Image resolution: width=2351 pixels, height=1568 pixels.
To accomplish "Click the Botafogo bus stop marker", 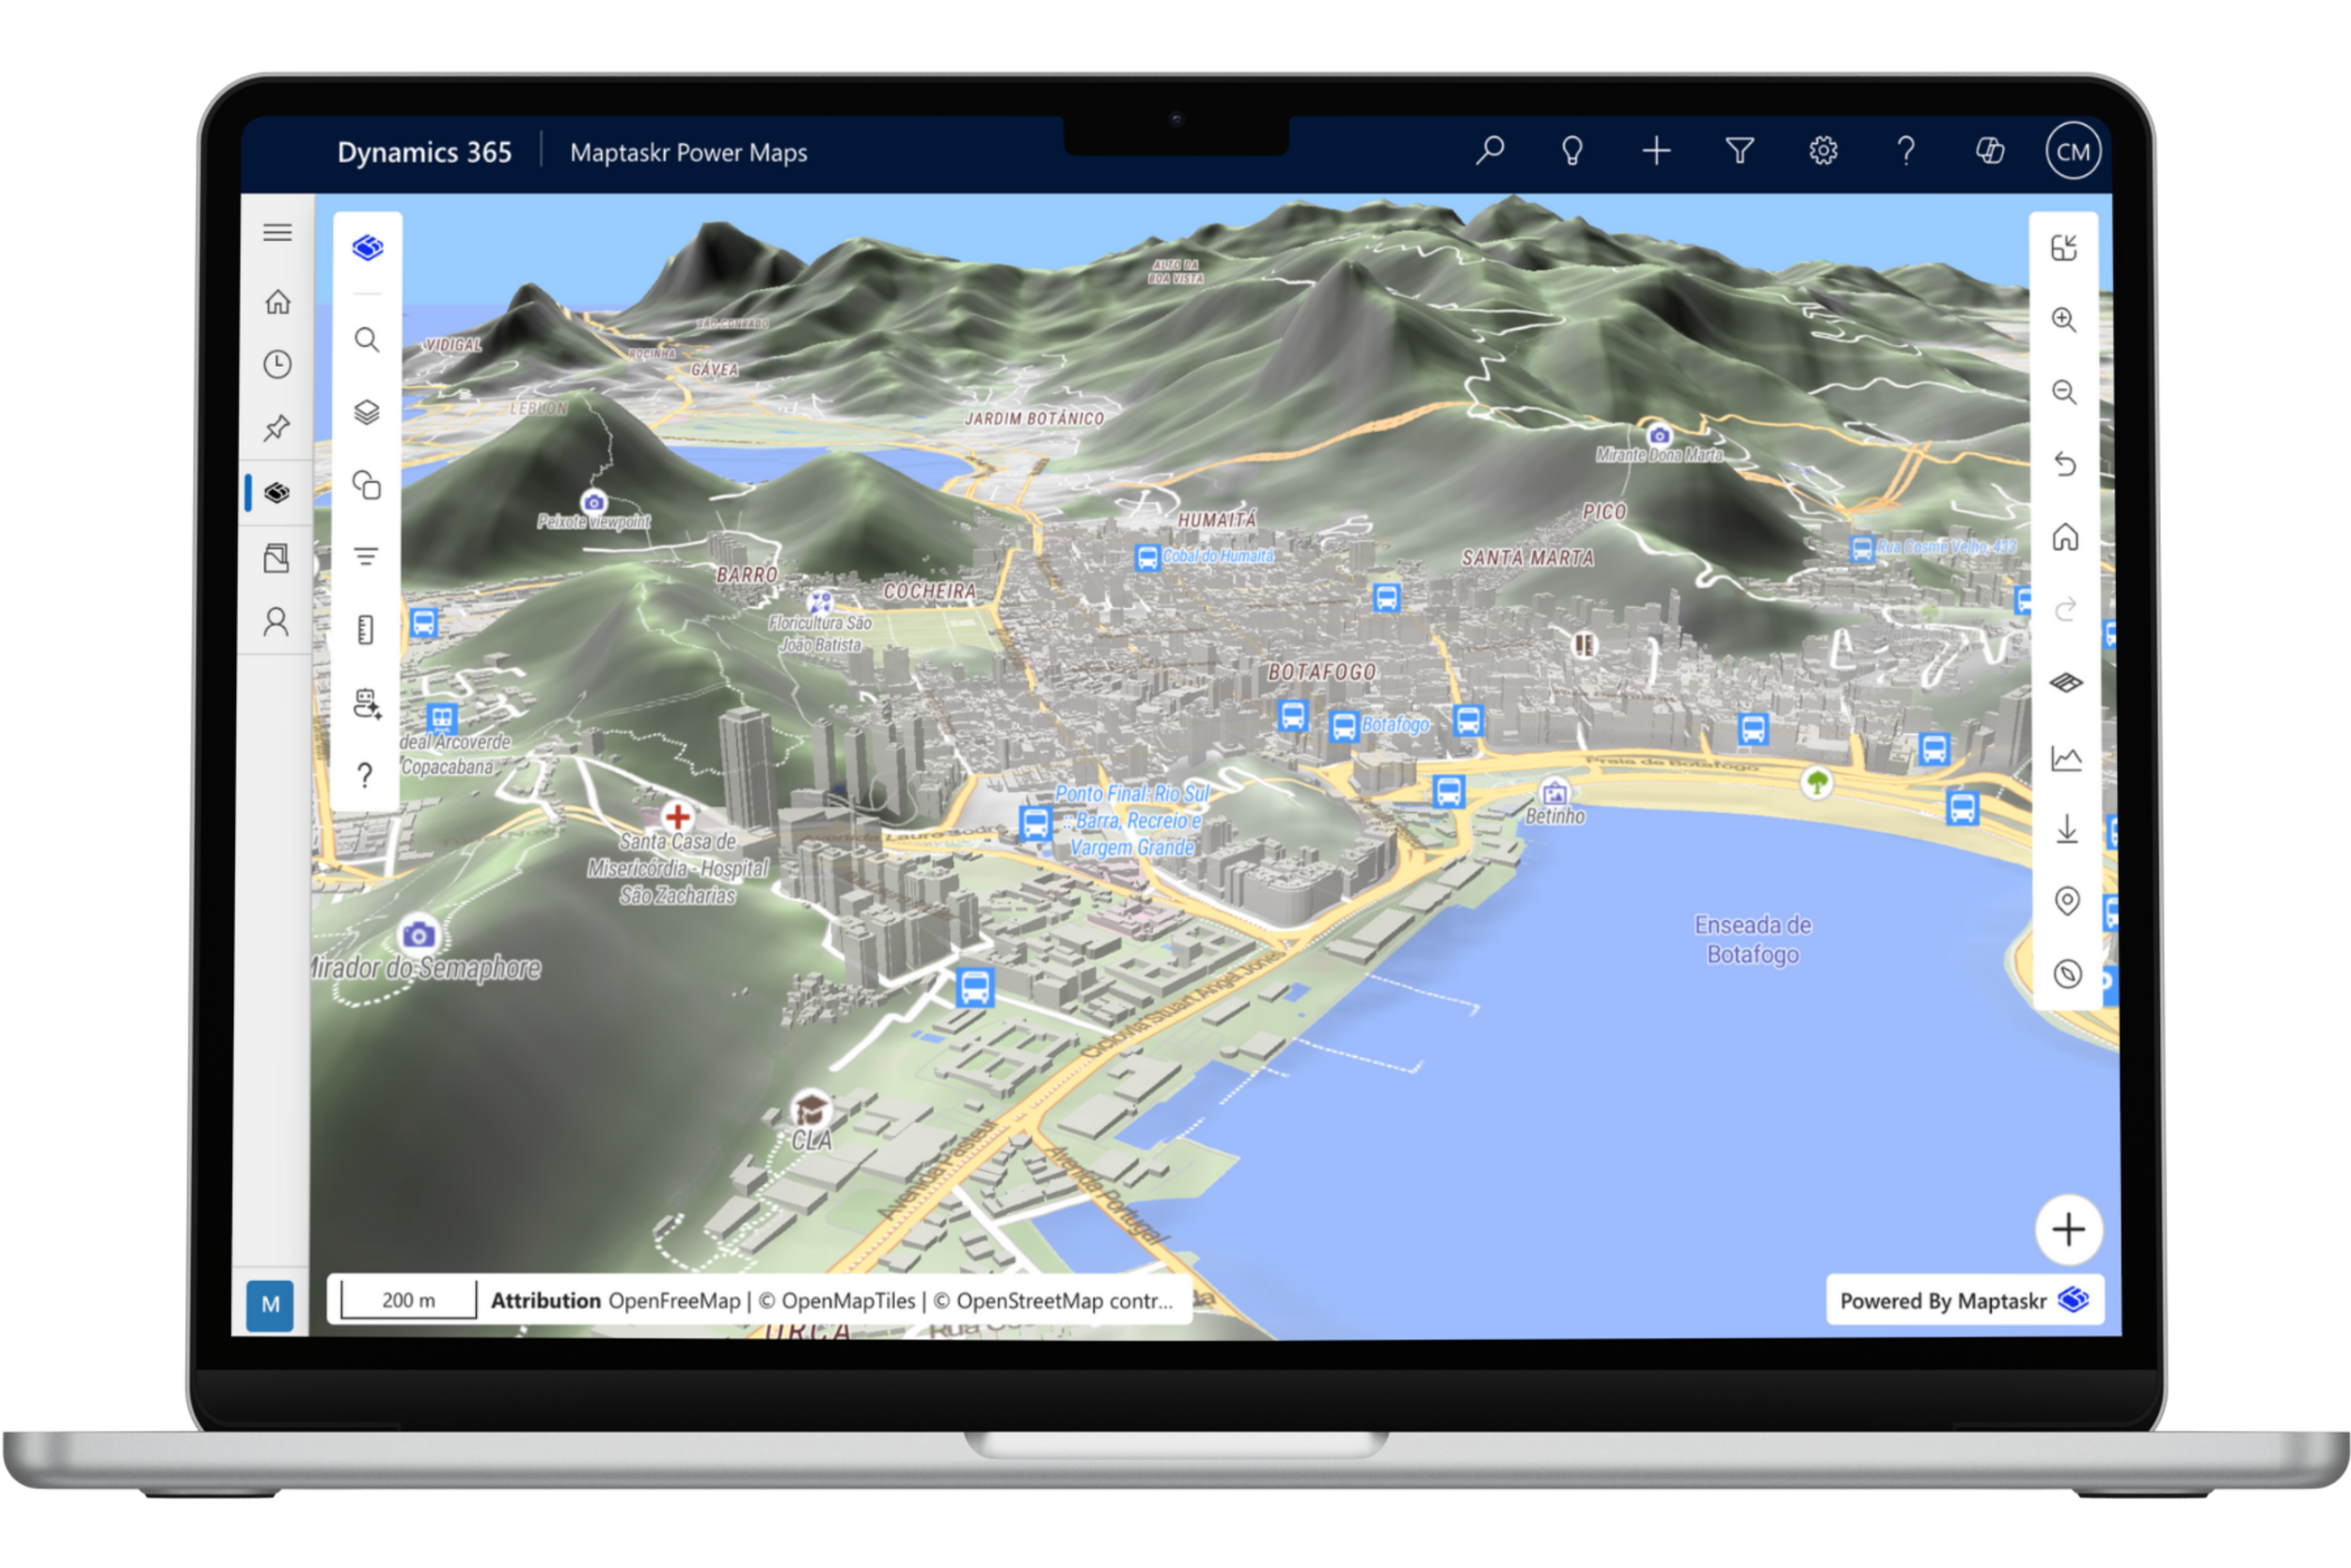I will tap(1344, 726).
